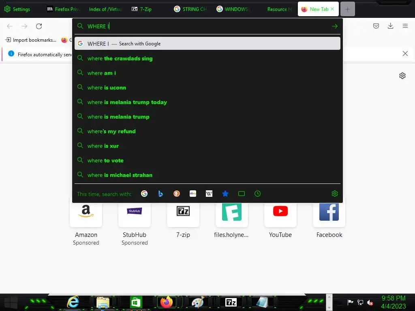415x311 pixels.
Task: Click the taskbar clock showing 9:58 PM
Action: coord(393,302)
